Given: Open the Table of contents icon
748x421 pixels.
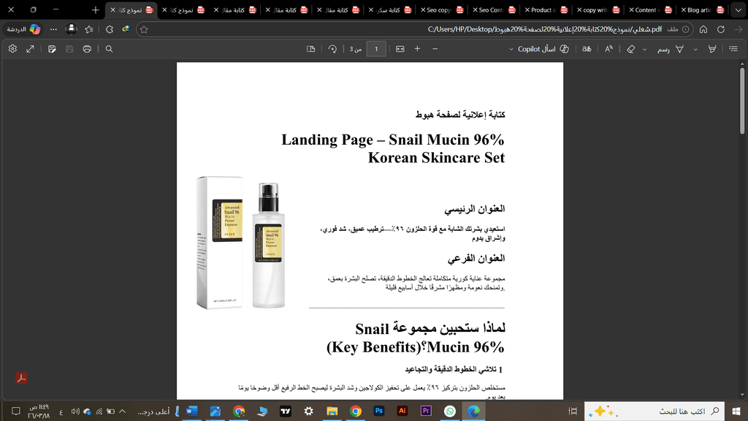Looking at the screenshot, I should pos(733,49).
